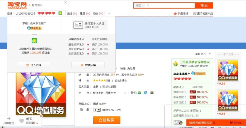Click the green consumer protection badge near ratings

[x=60, y=13]
